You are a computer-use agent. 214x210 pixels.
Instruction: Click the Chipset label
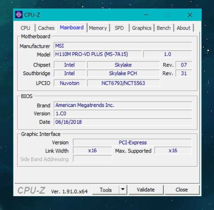(x=42, y=65)
